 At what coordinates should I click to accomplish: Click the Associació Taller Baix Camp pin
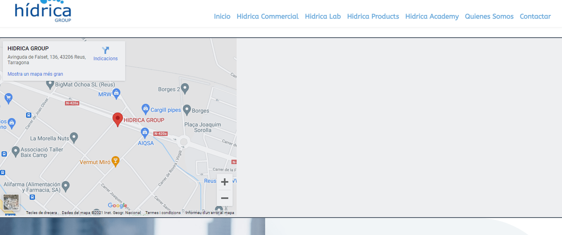coord(15,151)
